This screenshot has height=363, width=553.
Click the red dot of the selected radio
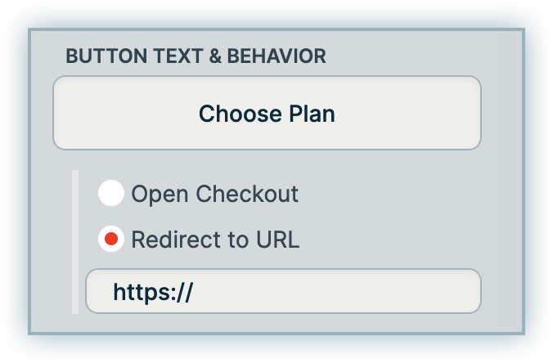pos(111,240)
